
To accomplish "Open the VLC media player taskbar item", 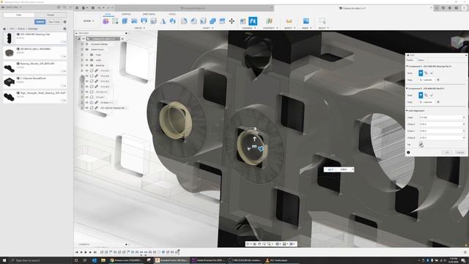I will (x=277, y=260).
